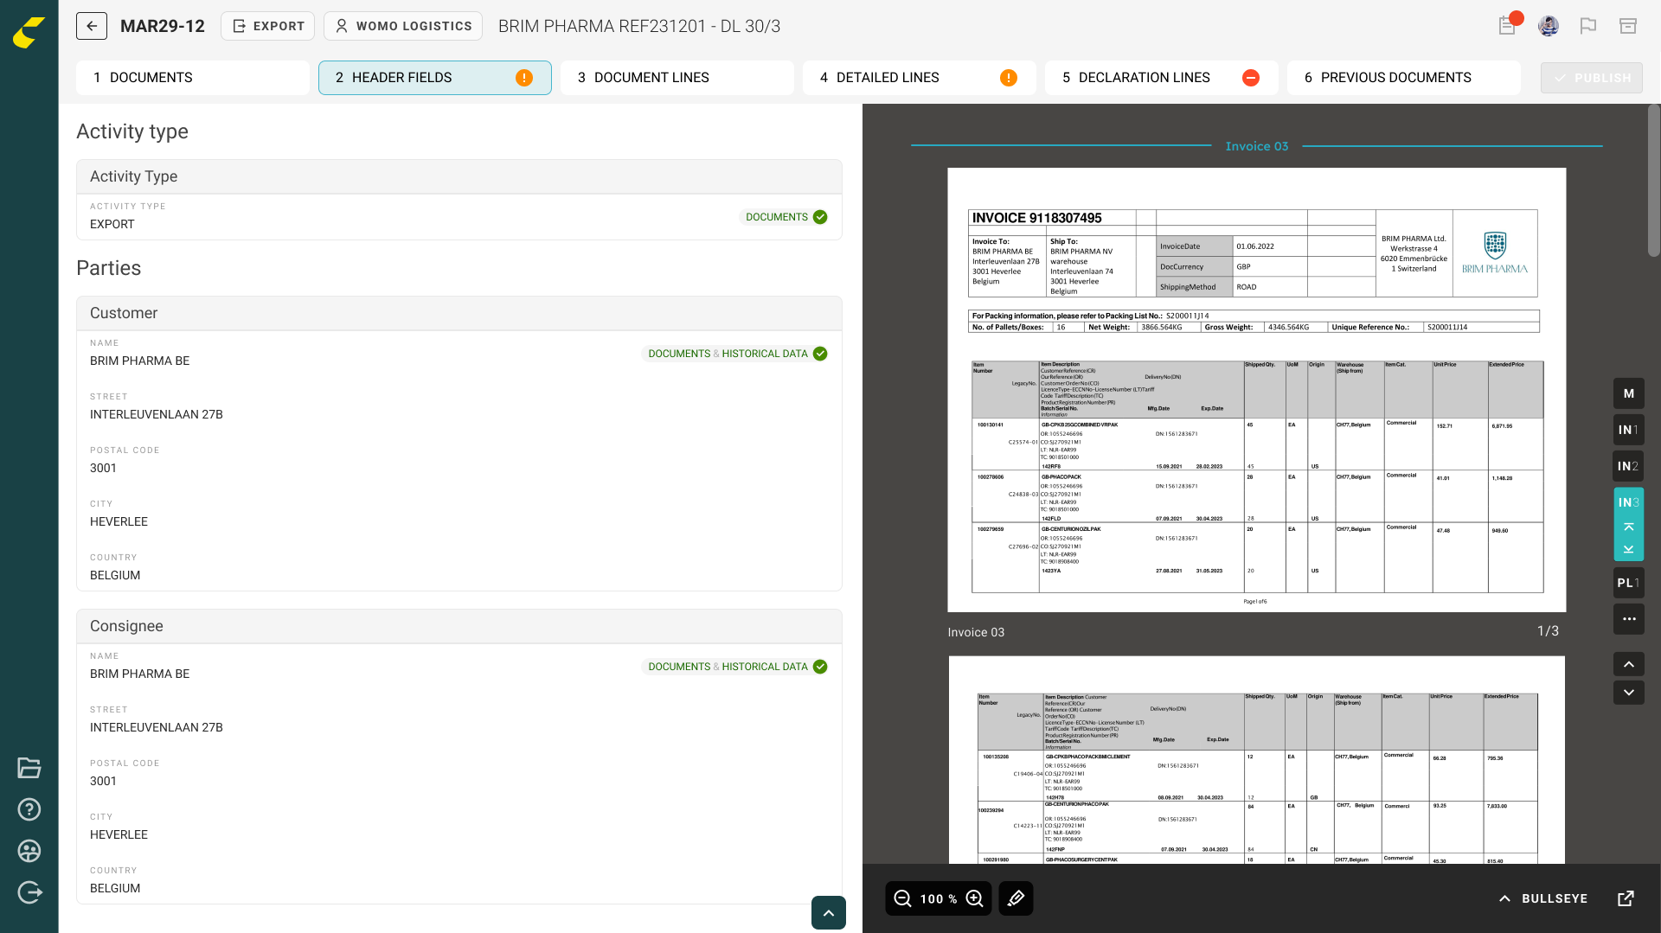Click the MAR29-12 declaration title

tap(163, 26)
